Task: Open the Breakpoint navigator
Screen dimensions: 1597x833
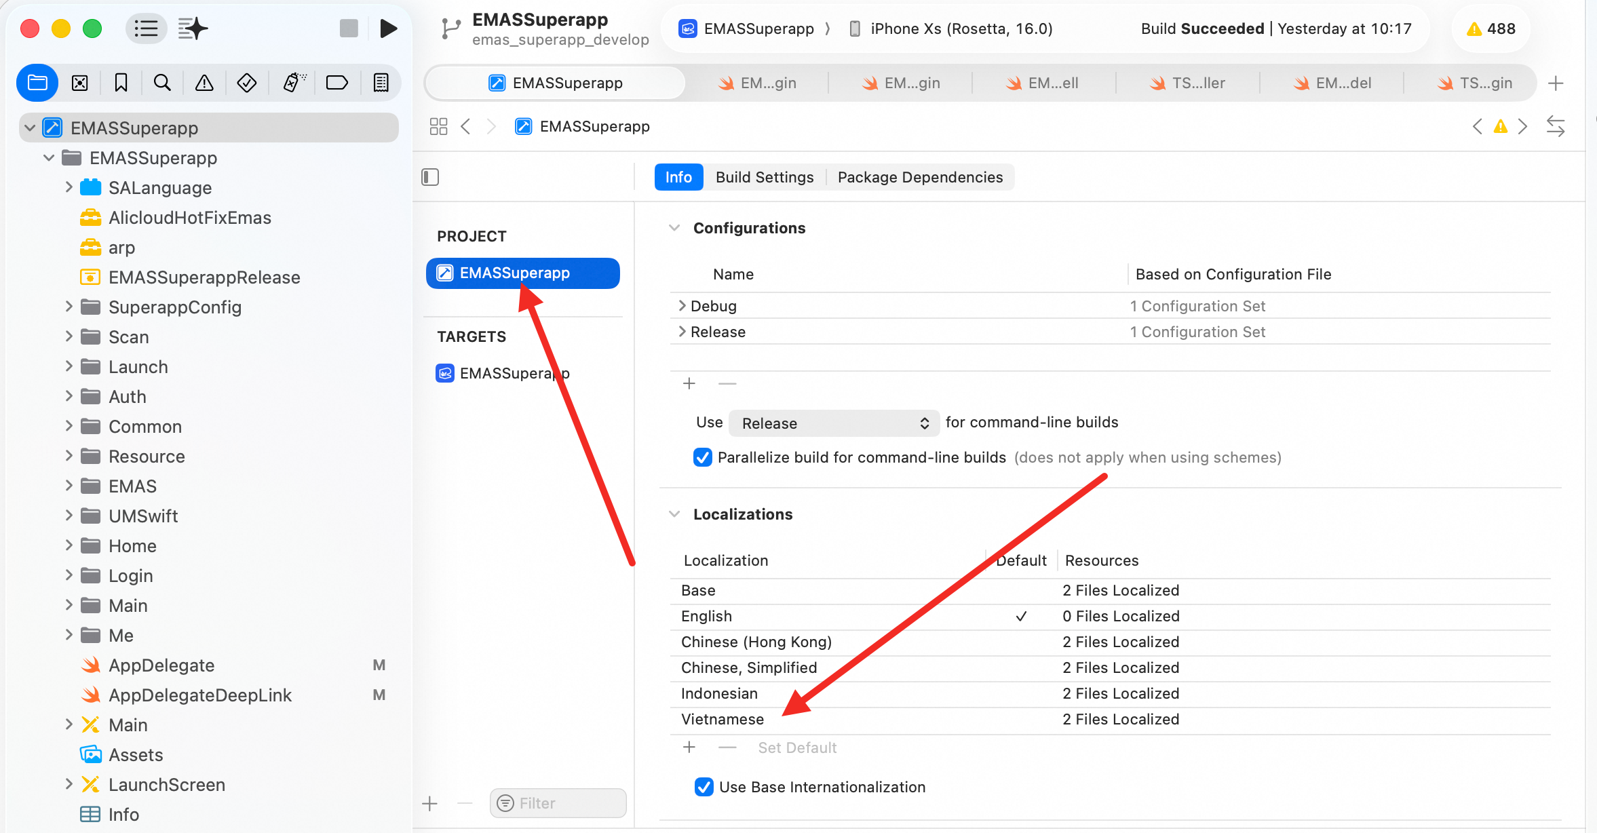Action: 337,83
